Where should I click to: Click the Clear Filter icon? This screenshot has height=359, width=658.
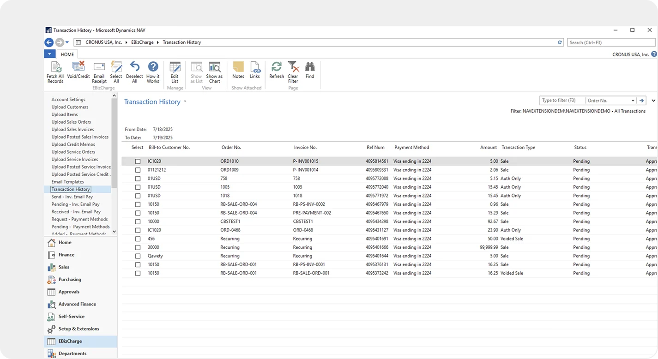293,72
